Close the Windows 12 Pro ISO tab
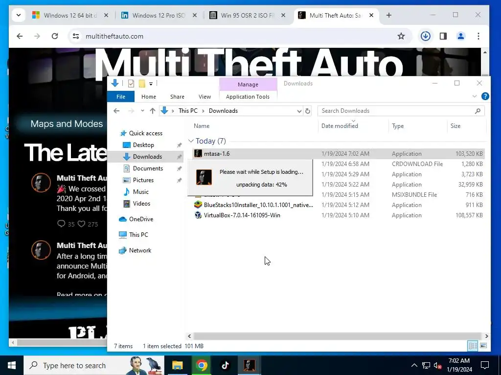 click(x=195, y=15)
